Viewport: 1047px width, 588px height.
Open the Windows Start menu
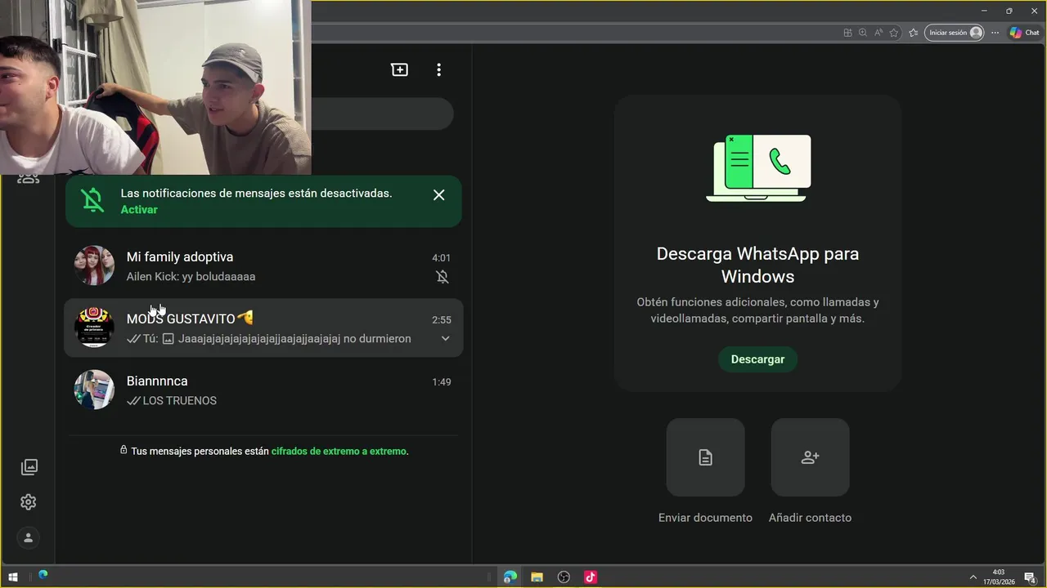click(13, 577)
